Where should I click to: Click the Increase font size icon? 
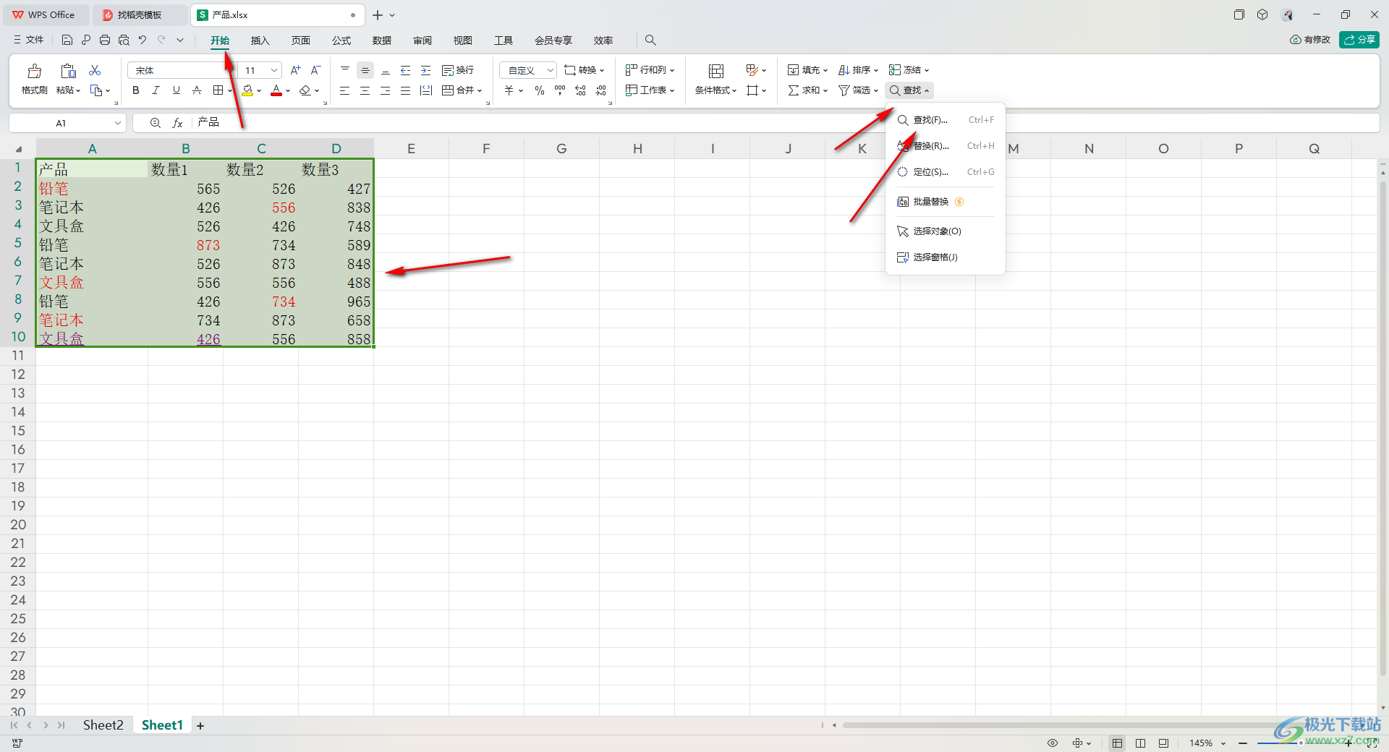click(295, 70)
